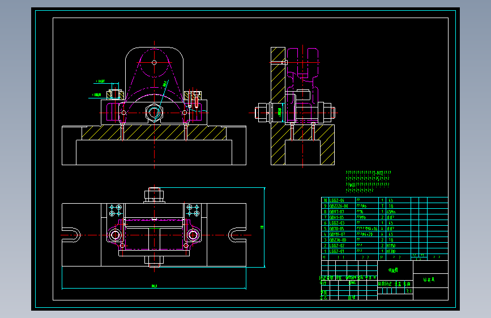
Task: Click the right U-shaped slot in plan view
Action: pos(237,235)
